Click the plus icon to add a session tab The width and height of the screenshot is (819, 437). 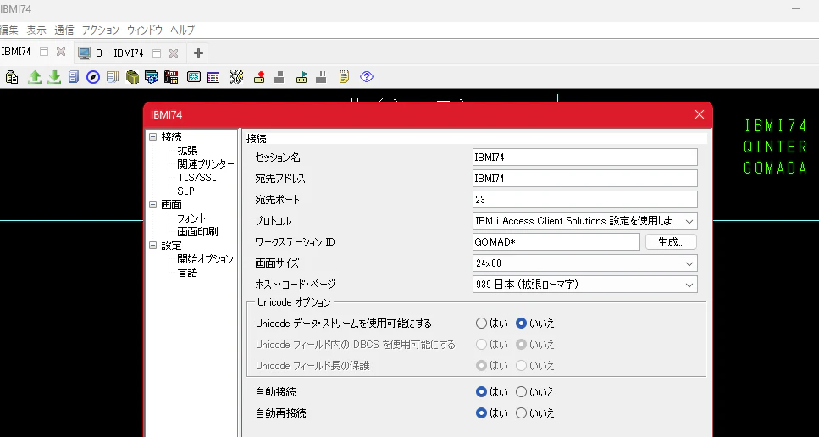[198, 53]
